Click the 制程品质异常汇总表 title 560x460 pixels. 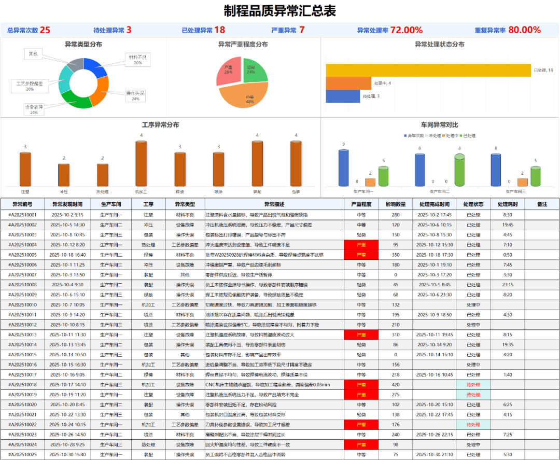coord(280,11)
